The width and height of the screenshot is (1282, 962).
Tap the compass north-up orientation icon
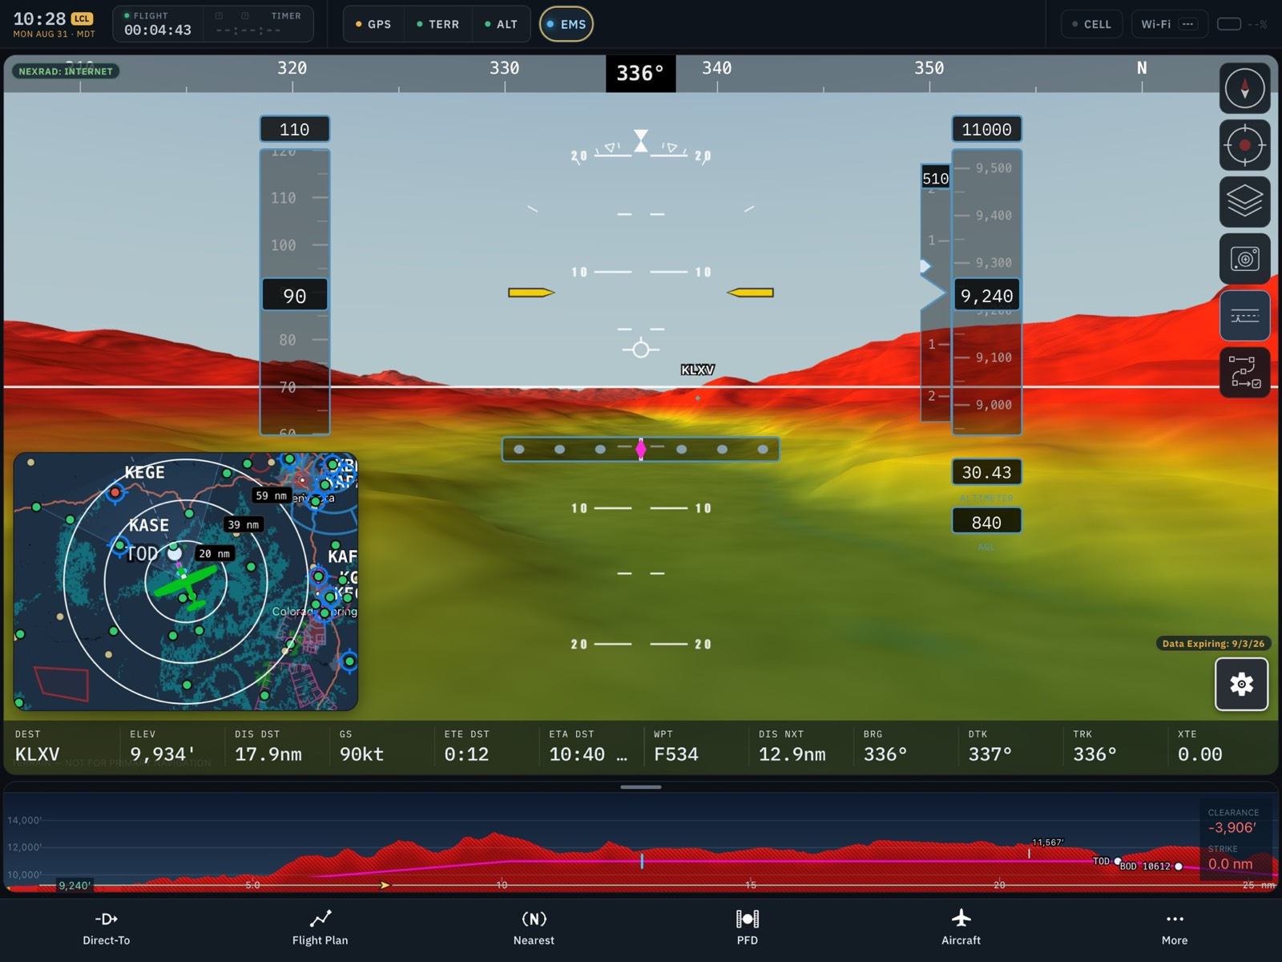1244,88
